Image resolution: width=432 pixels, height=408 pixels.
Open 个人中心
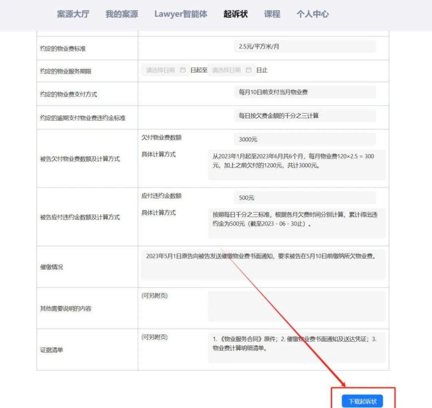[312, 14]
